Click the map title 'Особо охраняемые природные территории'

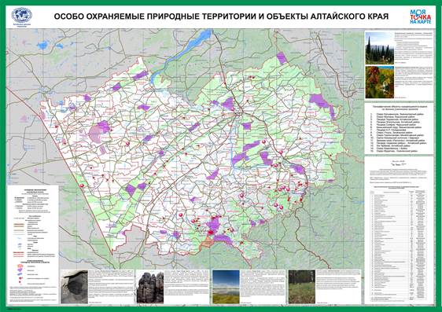[x=155, y=17]
